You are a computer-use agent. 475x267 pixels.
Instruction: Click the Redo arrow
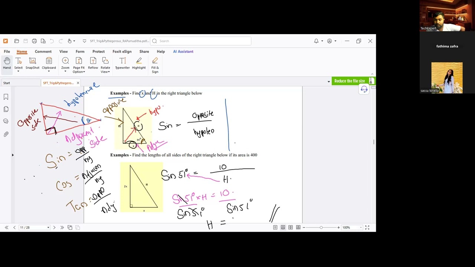coord(60,41)
